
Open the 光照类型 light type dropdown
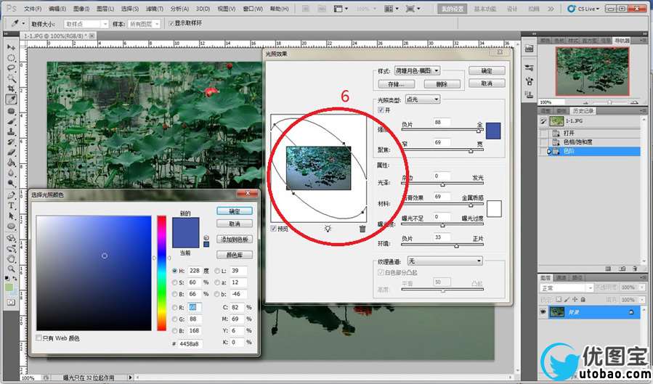click(421, 99)
